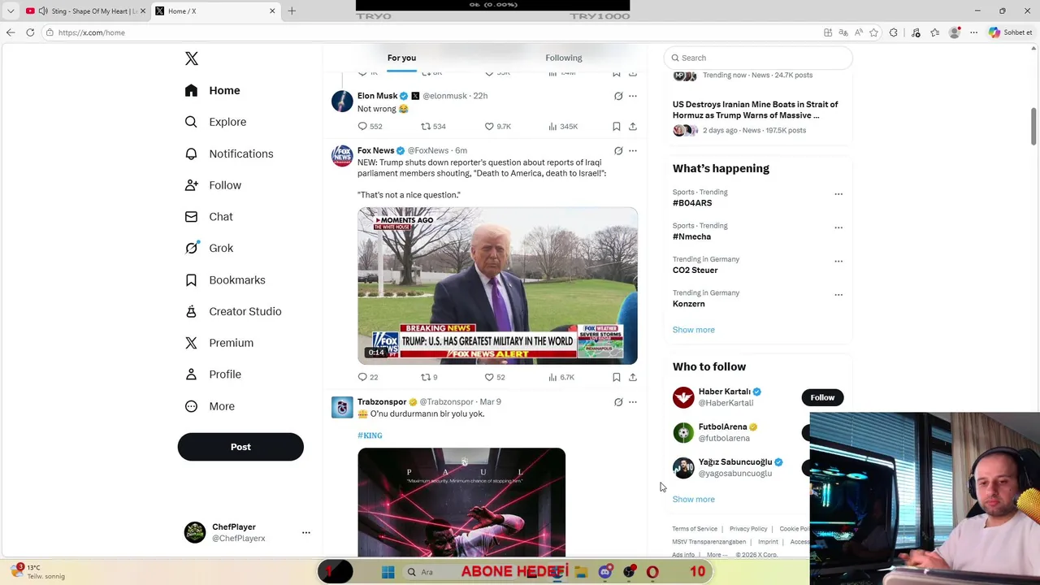Add this page to browser favorites
The width and height of the screenshot is (1040, 585).
873,32
